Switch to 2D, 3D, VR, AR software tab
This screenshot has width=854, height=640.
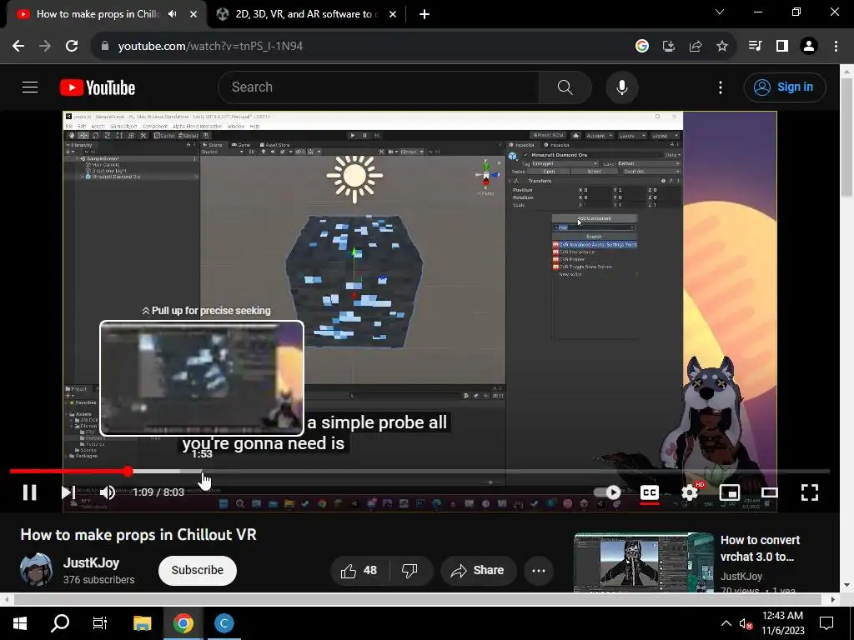click(x=304, y=14)
